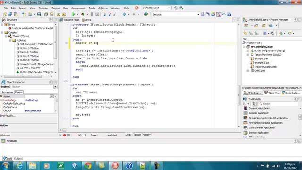Switch to the Design tab
The width and height of the screenshot is (302, 170).
tap(137, 135)
